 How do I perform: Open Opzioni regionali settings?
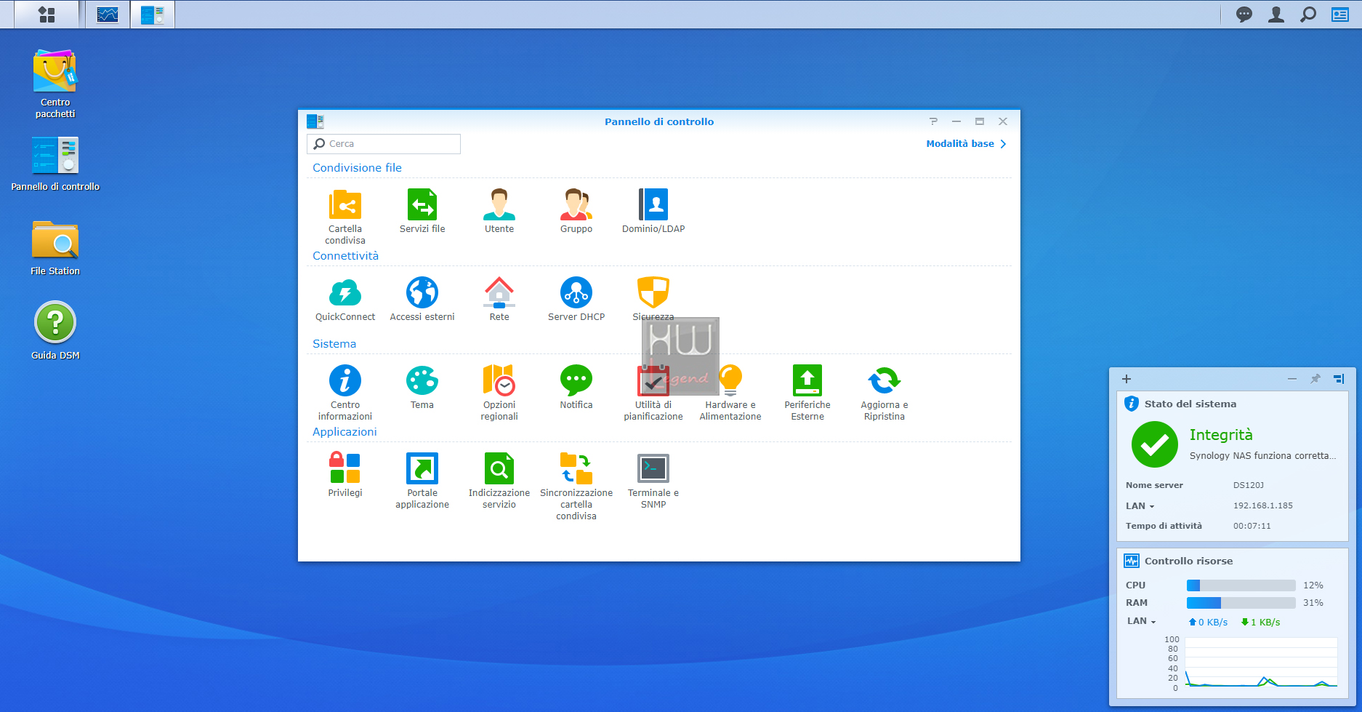pos(499,380)
